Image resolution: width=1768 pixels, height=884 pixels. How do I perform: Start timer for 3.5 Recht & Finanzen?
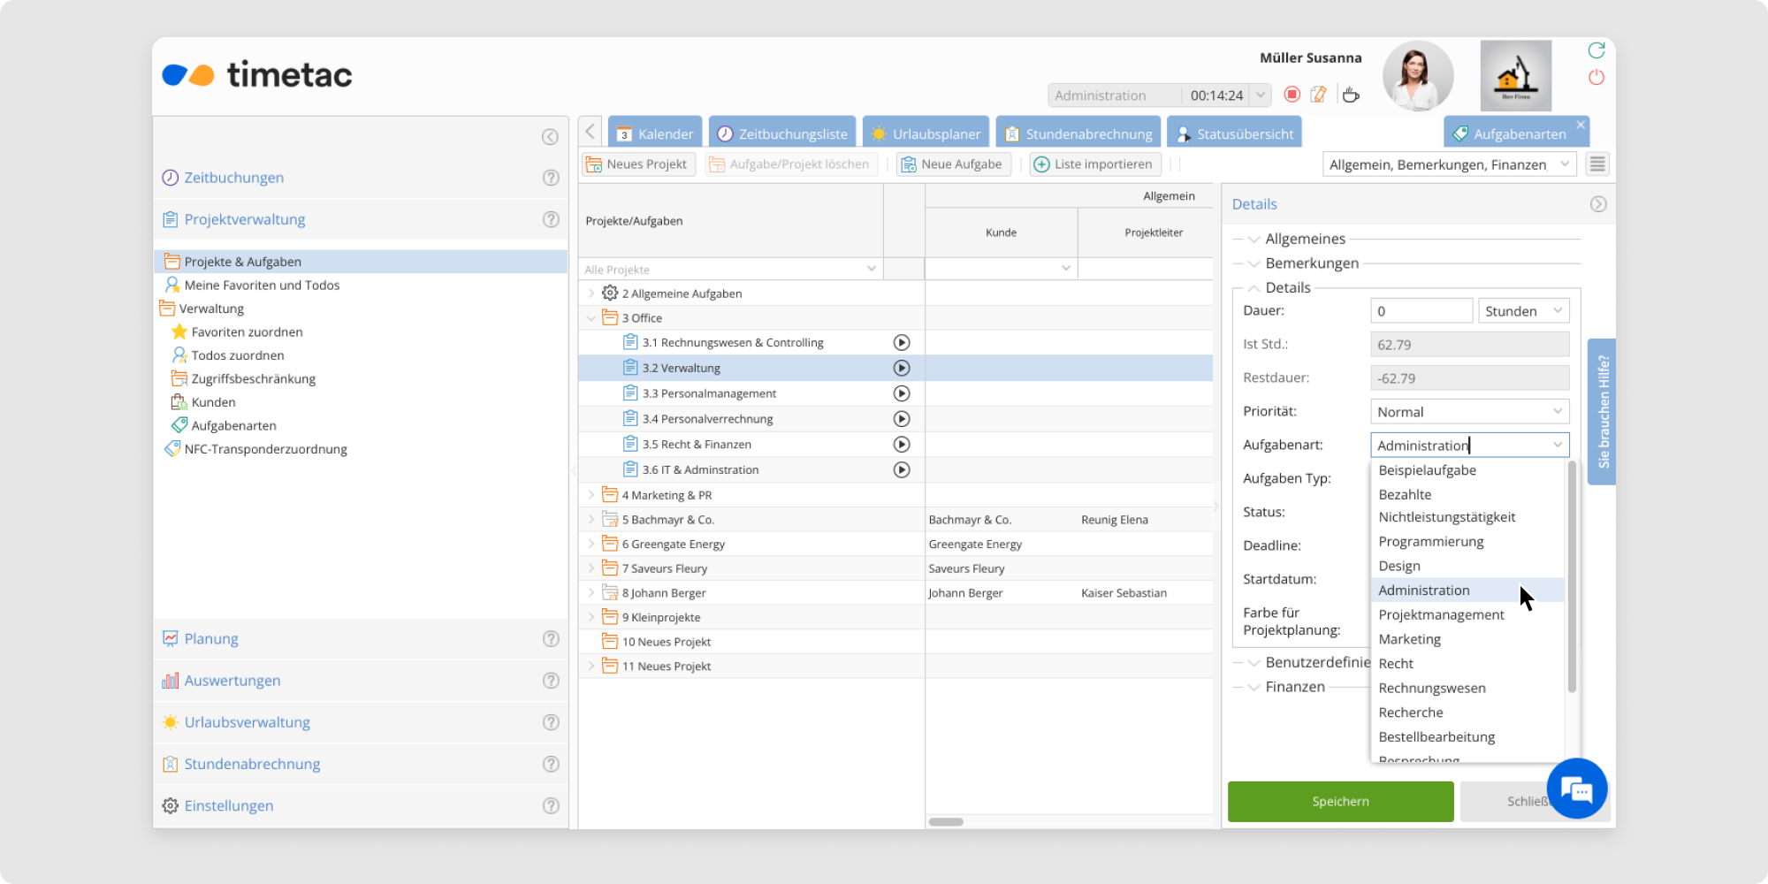coord(901,445)
